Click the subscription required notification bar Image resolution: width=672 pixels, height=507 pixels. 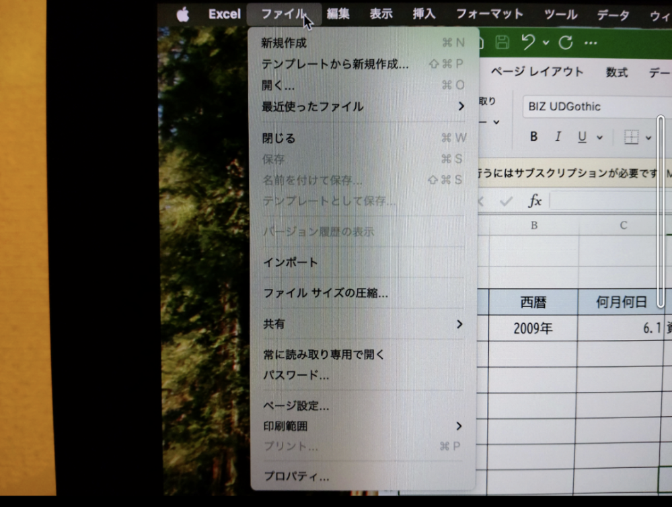coord(574,173)
